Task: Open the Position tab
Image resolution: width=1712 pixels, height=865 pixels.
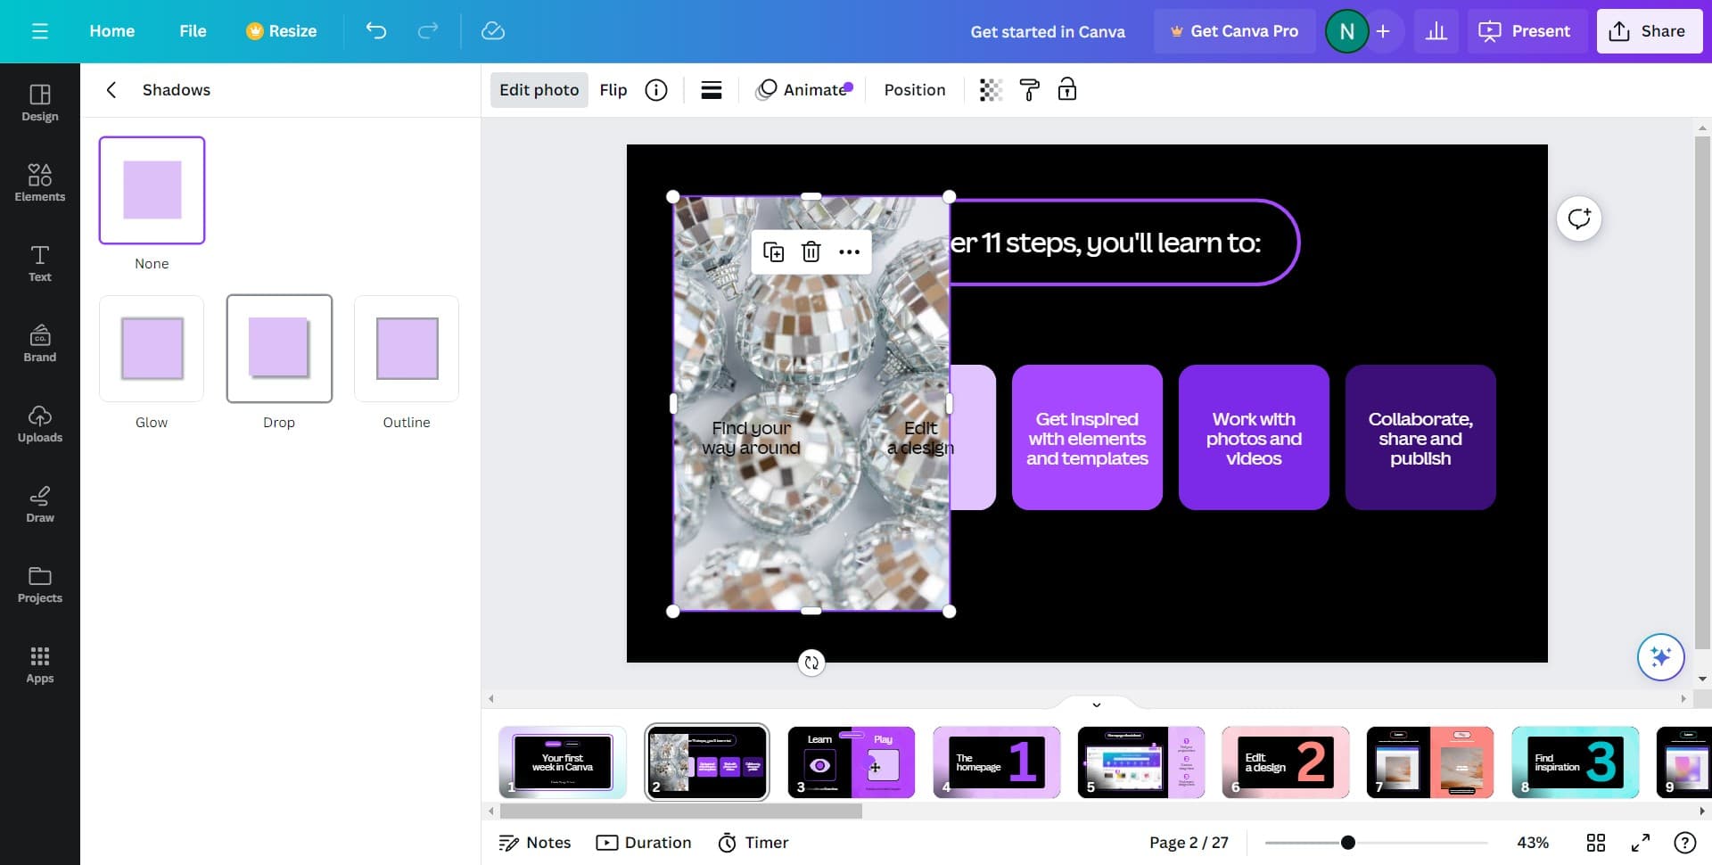Action: [x=914, y=90]
